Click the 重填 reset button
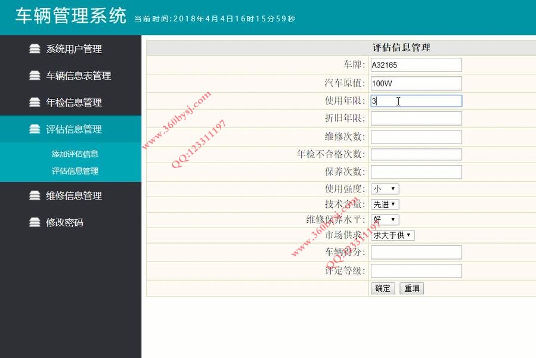The width and height of the screenshot is (536, 358). coord(412,288)
